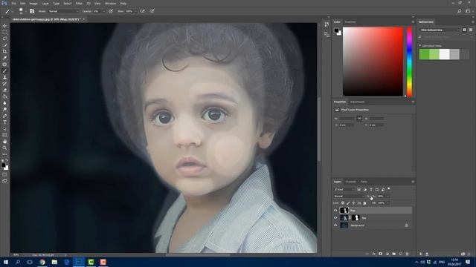
Task: Toggle lock image pixels brush icon
Action: [x=348, y=203]
